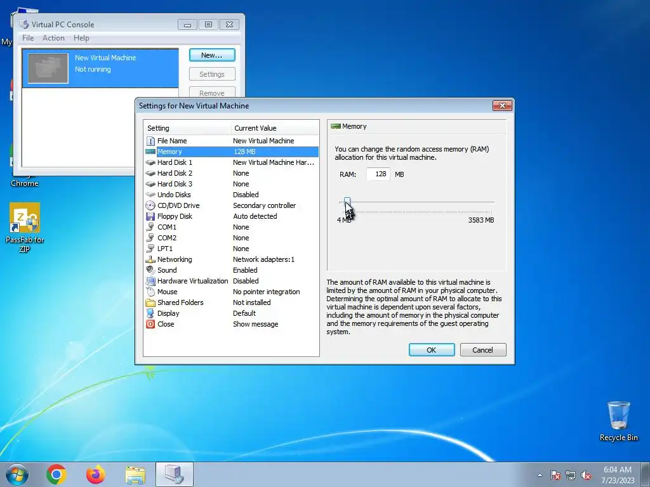Click muted volume tray icon
The width and height of the screenshot is (650, 487).
click(586, 475)
